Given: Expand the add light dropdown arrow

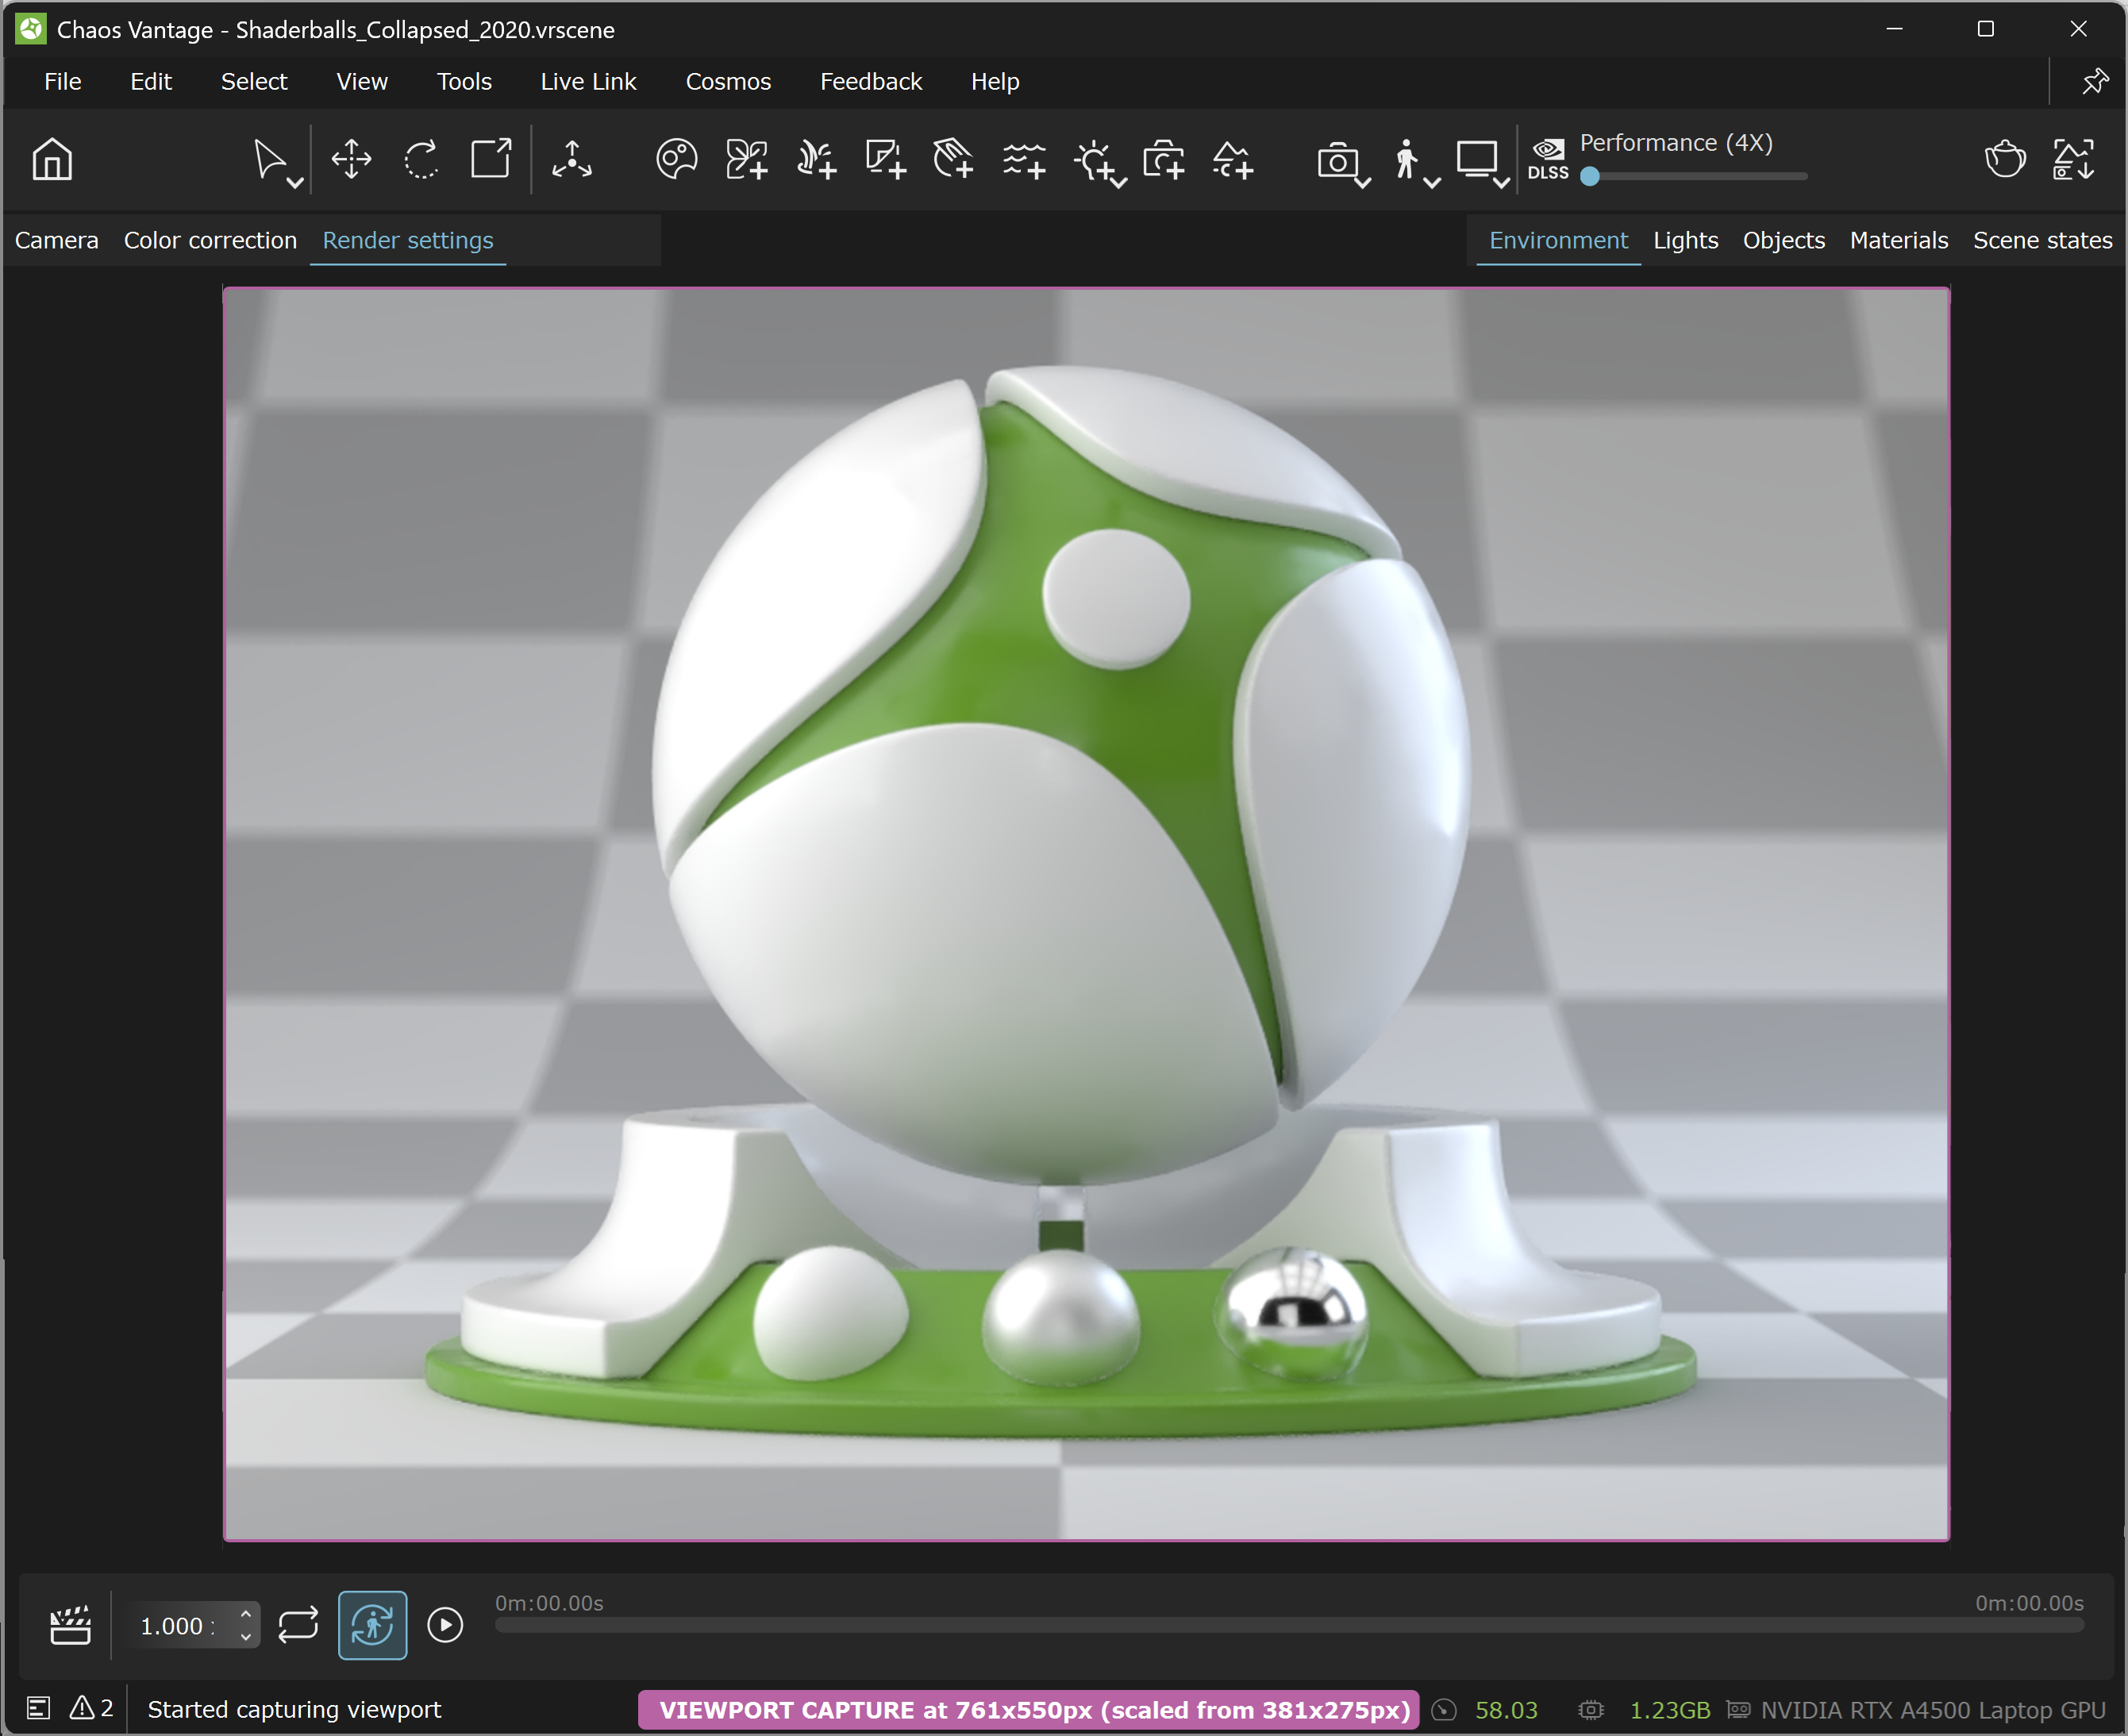Looking at the screenshot, I should click(x=1119, y=182).
